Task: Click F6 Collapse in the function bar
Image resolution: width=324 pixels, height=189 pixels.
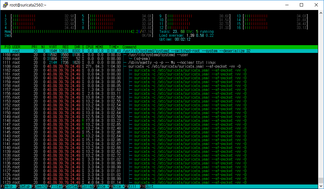Action: coord(86,186)
